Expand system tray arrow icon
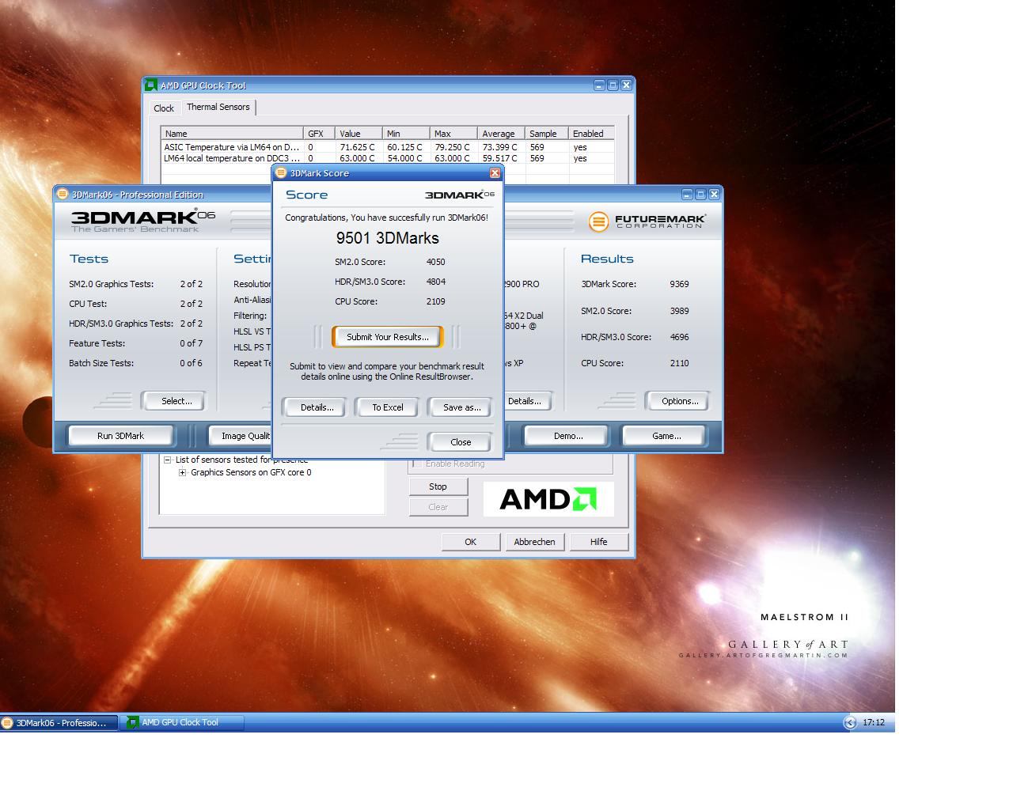This screenshot has width=1013, height=810. point(850,722)
